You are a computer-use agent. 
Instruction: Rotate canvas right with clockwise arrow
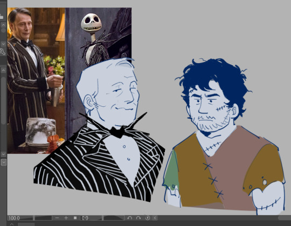pyautogui.click(x=138, y=218)
